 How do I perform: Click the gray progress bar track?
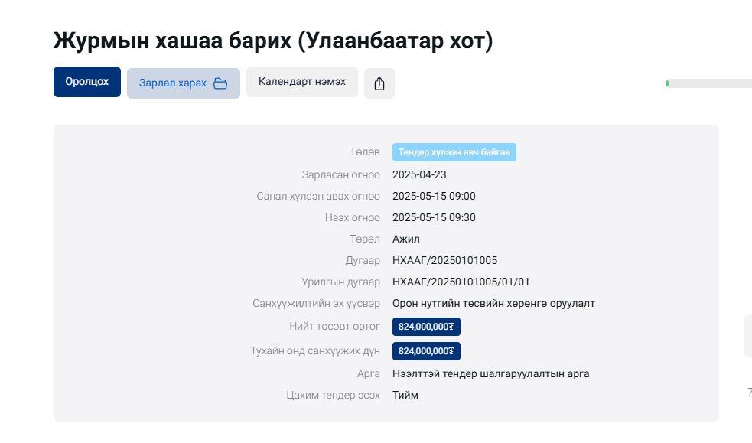710,84
